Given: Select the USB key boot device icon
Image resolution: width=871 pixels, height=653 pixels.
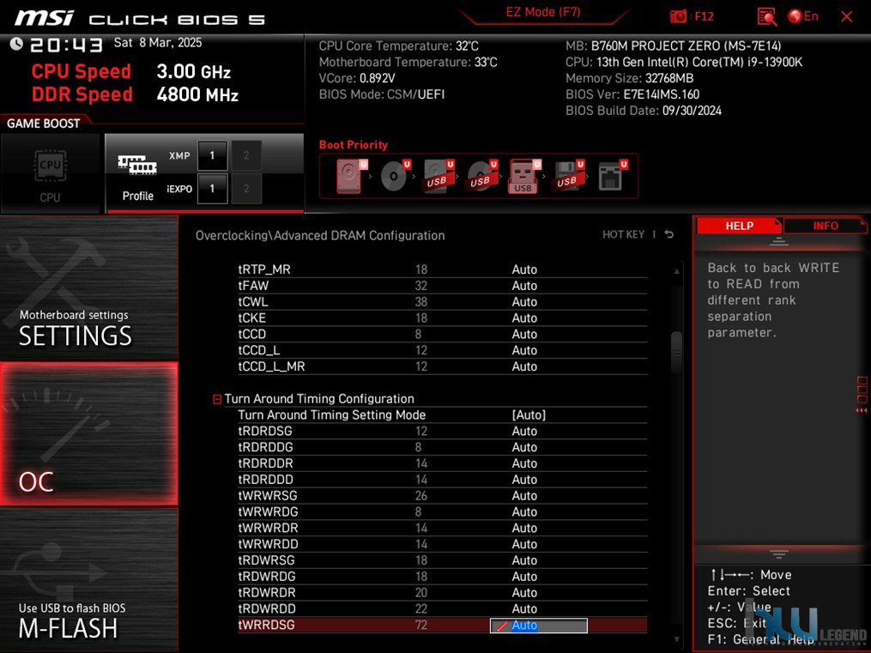Looking at the screenshot, I should click(524, 176).
